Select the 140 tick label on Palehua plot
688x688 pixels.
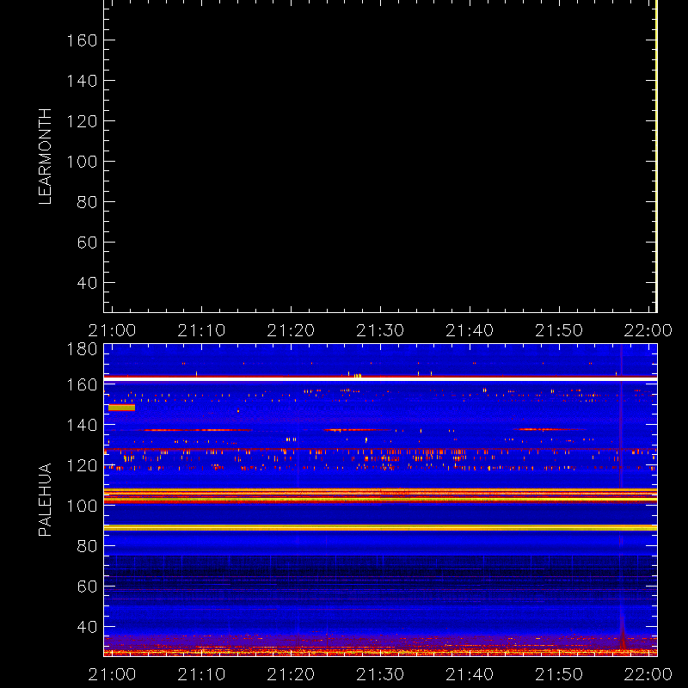click(82, 425)
